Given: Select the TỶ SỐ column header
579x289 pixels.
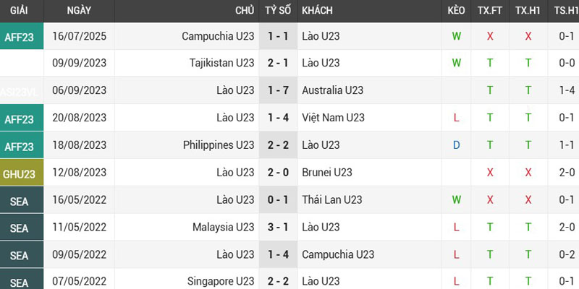Looking at the screenshot, I should [277, 11].
